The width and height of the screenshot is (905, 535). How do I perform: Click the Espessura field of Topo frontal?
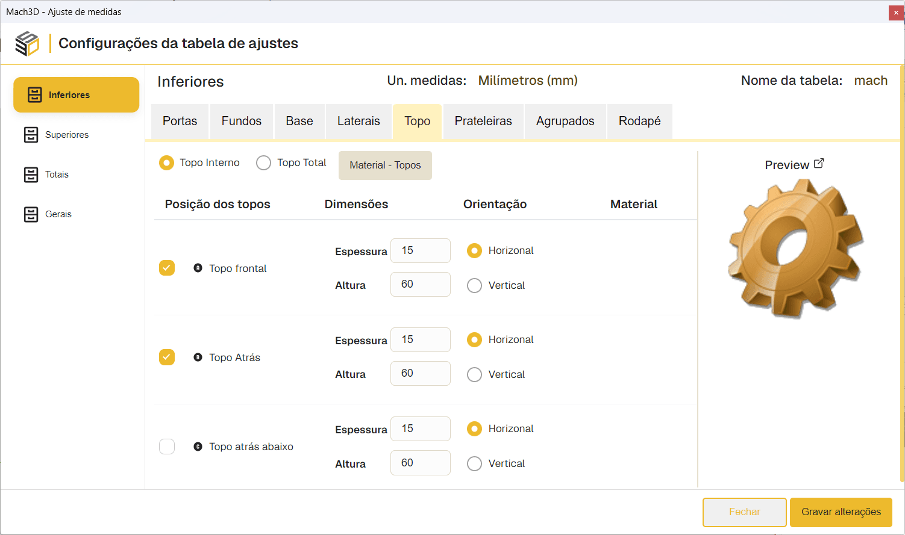(x=421, y=250)
